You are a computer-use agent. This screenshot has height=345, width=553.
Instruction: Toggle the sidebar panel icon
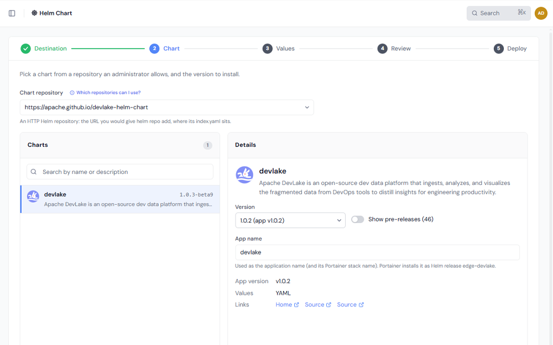(12, 13)
